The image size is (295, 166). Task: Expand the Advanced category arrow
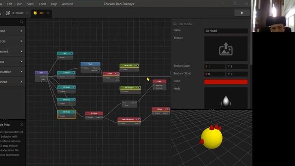tap(21, 82)
